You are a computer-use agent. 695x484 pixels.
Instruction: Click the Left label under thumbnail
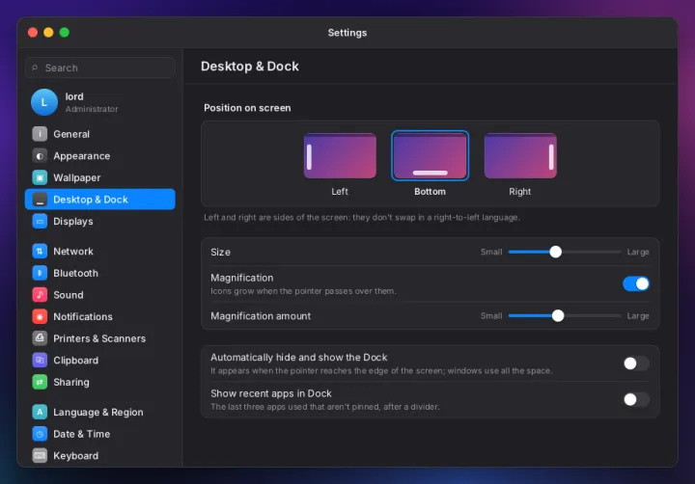(x=340, y=191)
